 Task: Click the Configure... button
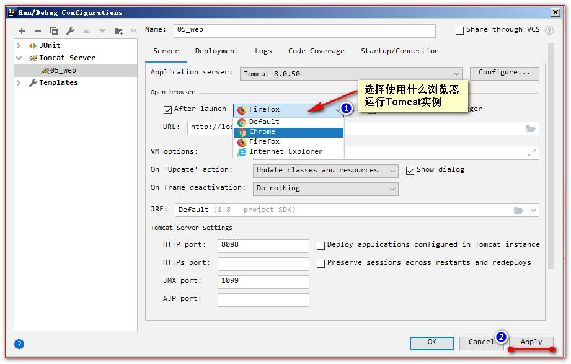505,73
